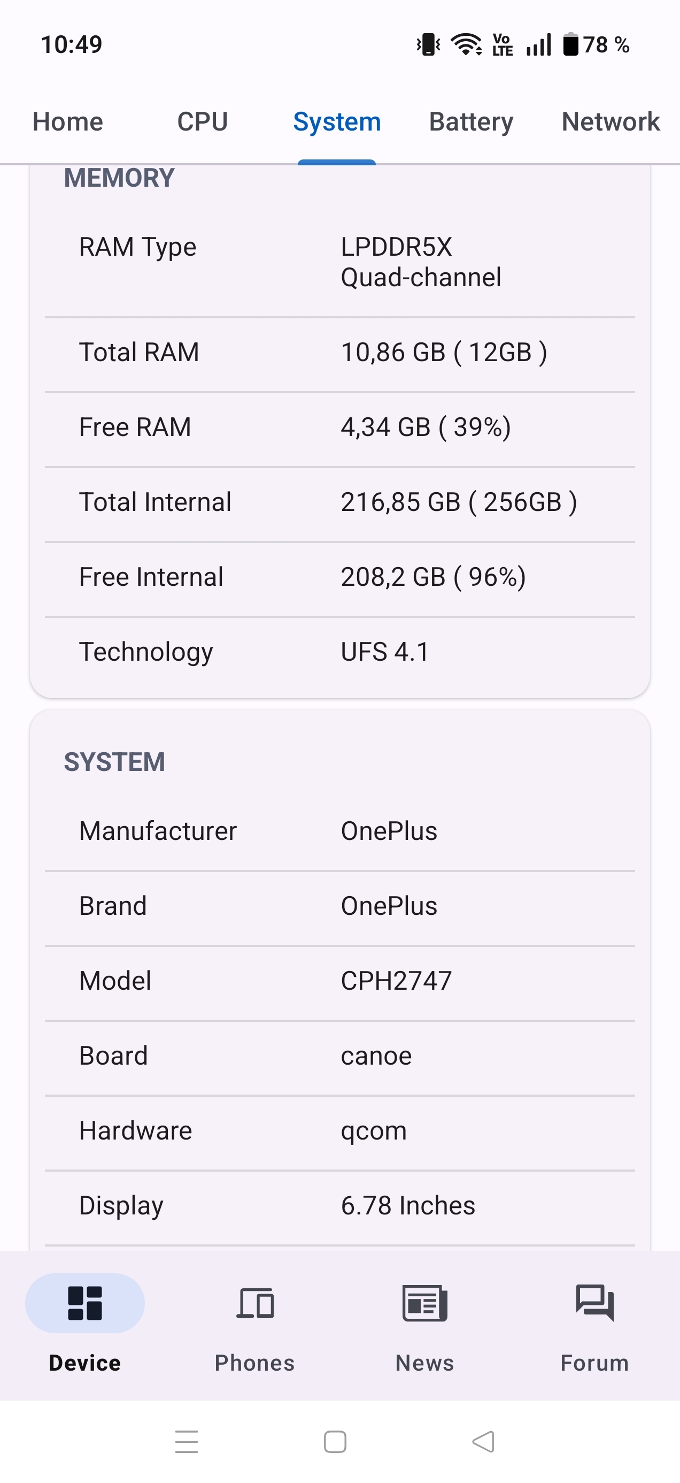Tap the Model CPH2747 row
This screenshot has height=1483, width=680.
(x=339, y=981)
